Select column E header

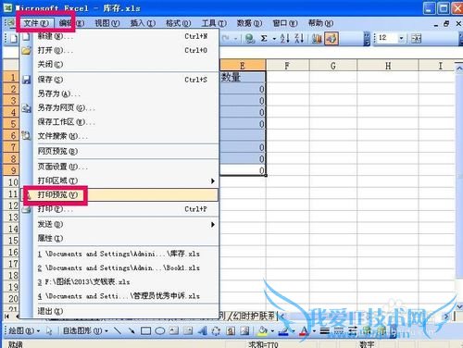pyautogui.click(x=243, y=66)
